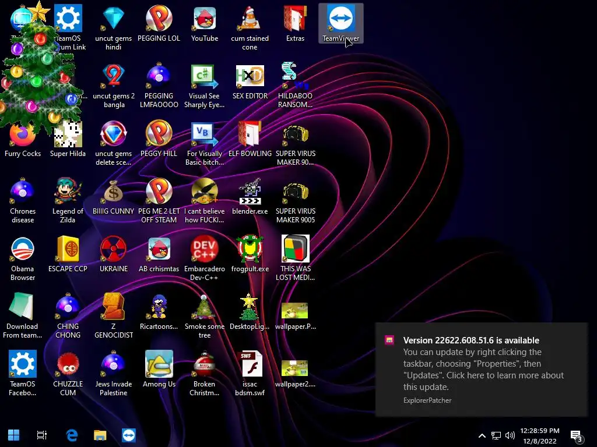
Task: Open File Explorer from the taskbar
Action: (x=100, y=435)
